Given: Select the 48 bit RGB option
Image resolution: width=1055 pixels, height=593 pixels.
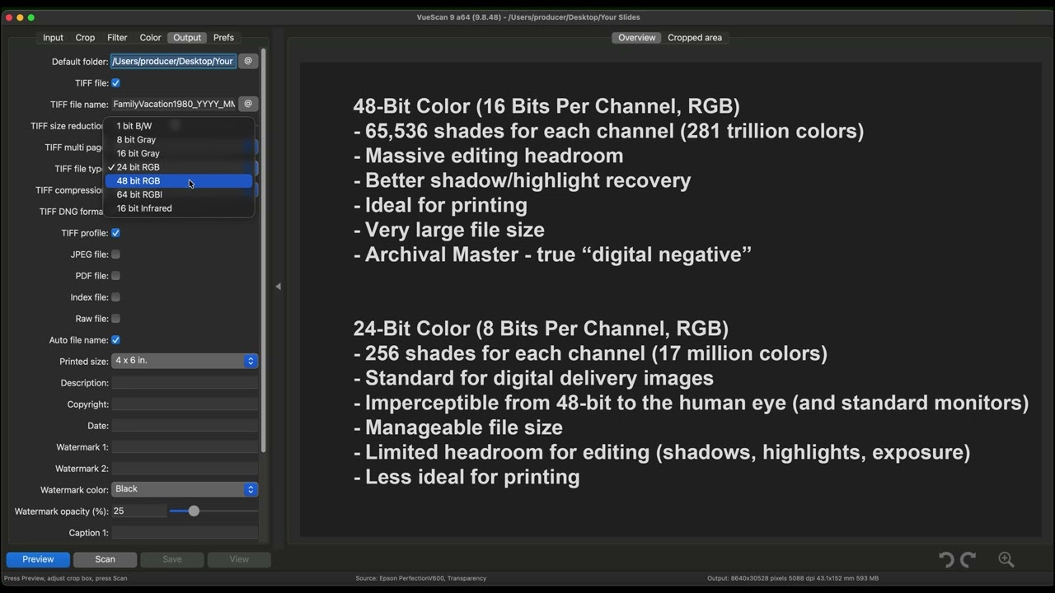Looking at the screenshot, I should point(179,181).
